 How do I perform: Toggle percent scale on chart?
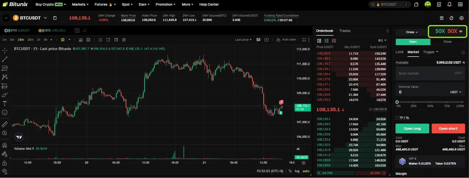[x=290, y=171]
